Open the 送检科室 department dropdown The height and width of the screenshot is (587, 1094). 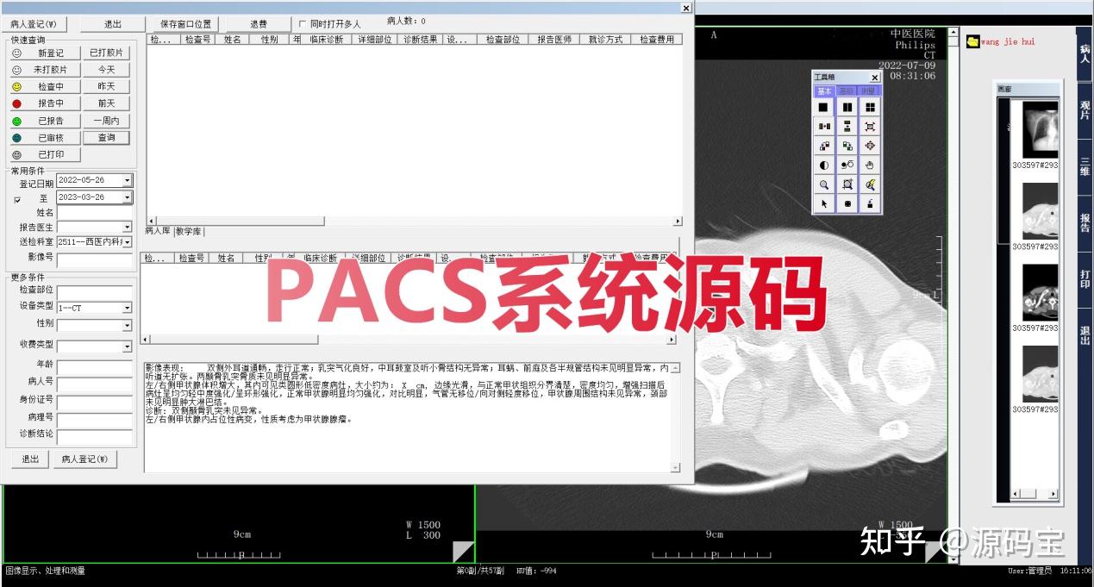pyautogui.click(x=128, y=241)
